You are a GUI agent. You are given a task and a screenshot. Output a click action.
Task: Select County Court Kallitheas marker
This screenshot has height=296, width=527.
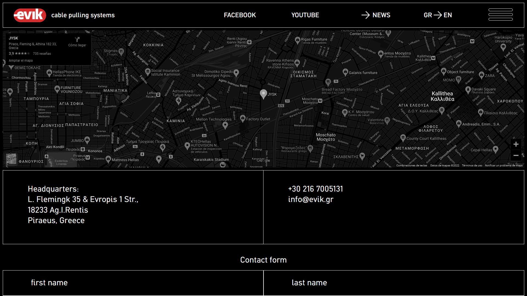pyautogui.click(x=403, y=138)
